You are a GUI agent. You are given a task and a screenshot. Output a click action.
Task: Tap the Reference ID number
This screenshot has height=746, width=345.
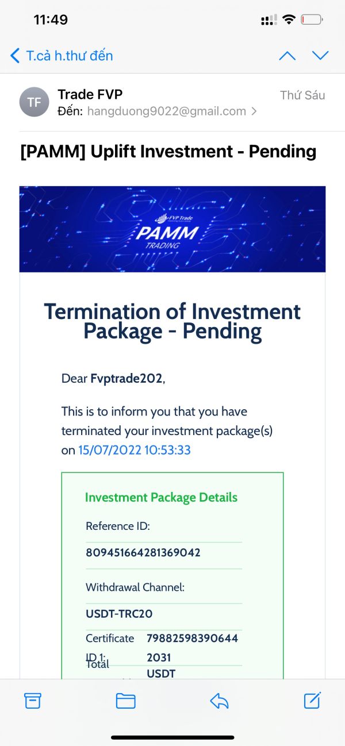pyautogui.click(x=143, y=553)
